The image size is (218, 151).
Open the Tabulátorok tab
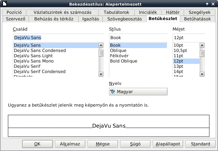tap(117, 12)
